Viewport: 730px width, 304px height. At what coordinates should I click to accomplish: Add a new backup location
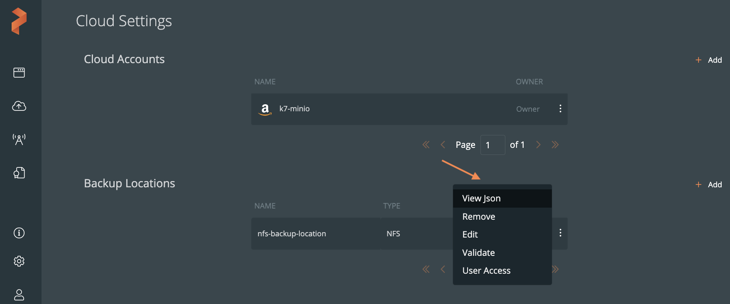(x=709, y=185)
